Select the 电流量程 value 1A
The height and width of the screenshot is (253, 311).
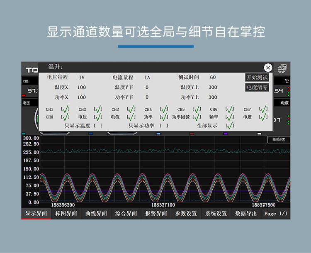147,78
